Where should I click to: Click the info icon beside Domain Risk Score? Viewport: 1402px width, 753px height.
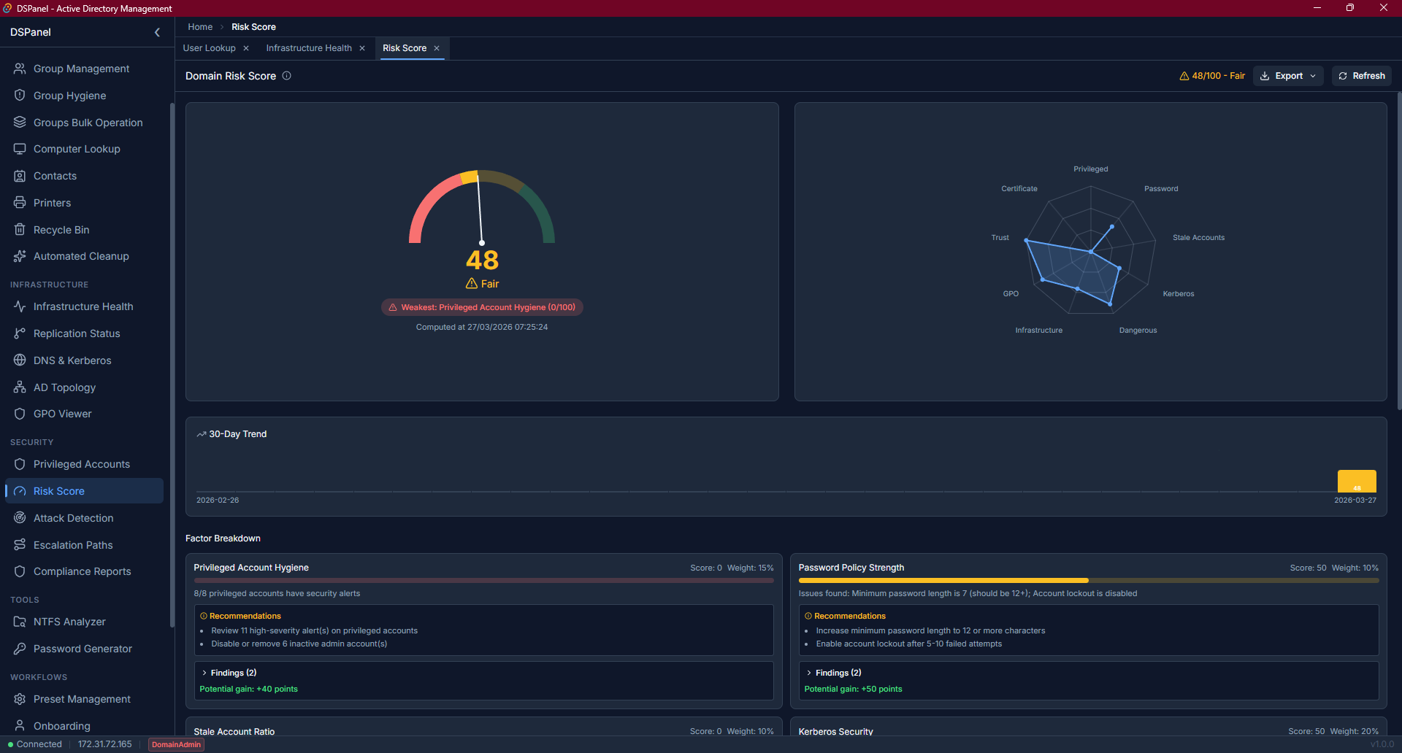tap(287, 76)
